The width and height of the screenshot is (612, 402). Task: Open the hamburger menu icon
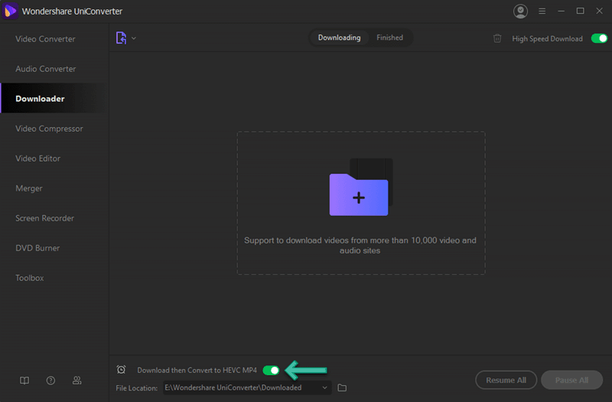pos(542,11)
